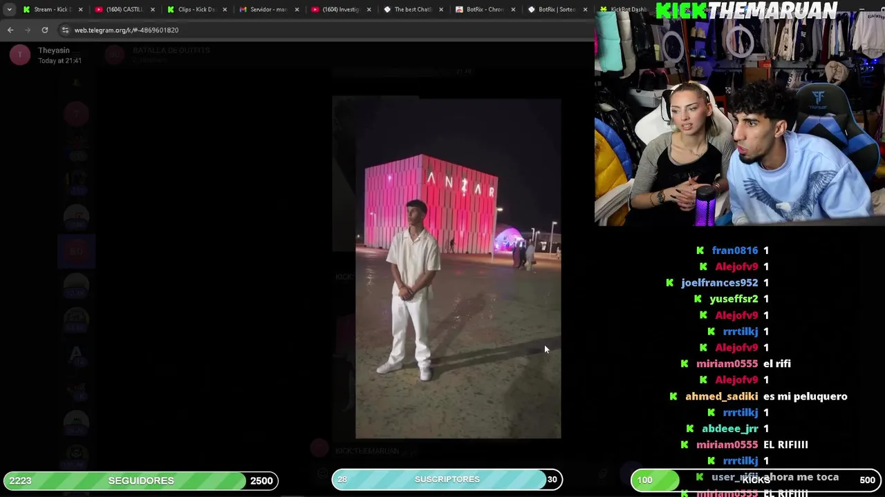Close the Servidor Gmail tab

(x=297, y=10)
